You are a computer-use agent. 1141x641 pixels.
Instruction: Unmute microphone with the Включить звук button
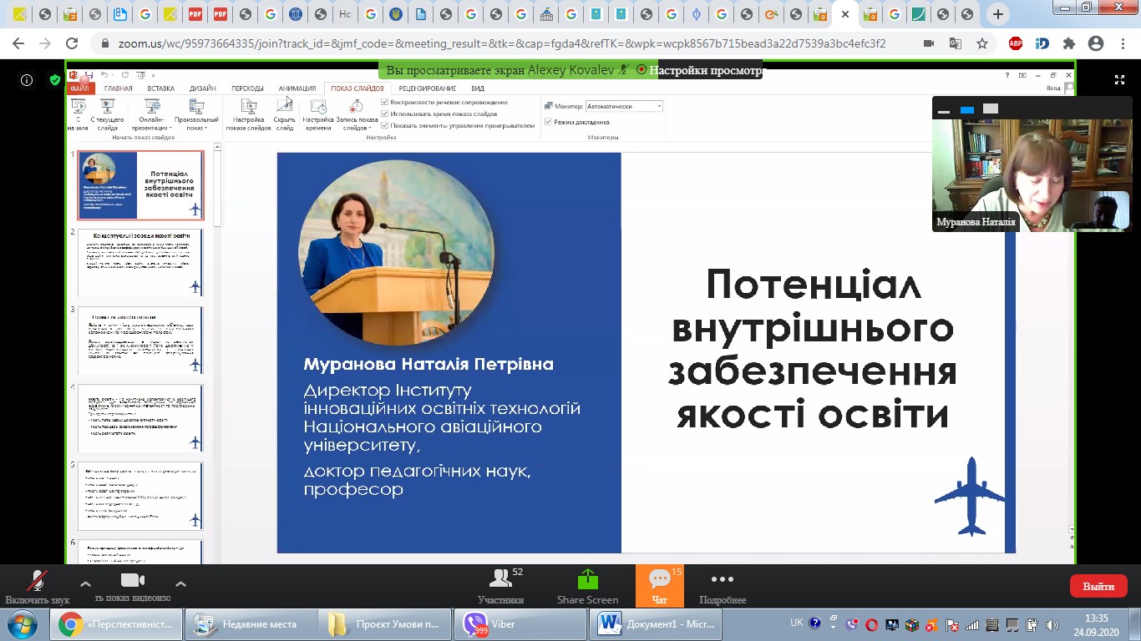[x=36, y=582]
